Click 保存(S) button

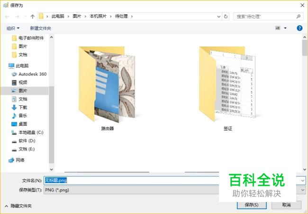[252, 205]
